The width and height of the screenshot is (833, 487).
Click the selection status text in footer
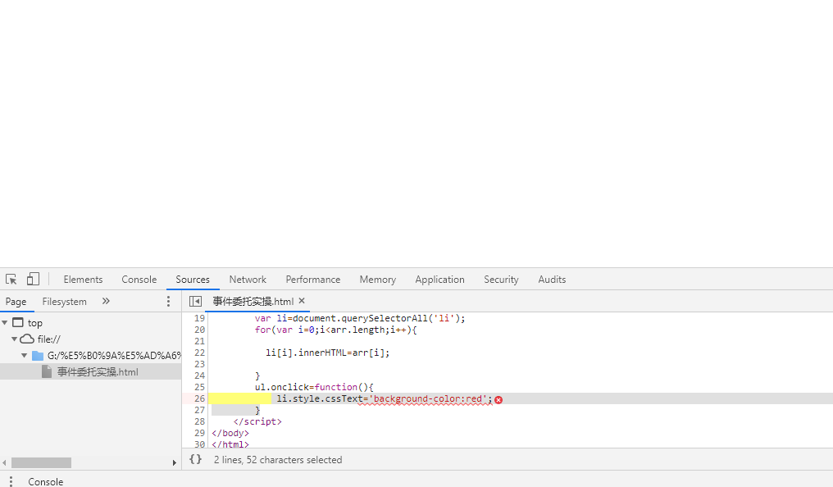click(x=278, y=460)
